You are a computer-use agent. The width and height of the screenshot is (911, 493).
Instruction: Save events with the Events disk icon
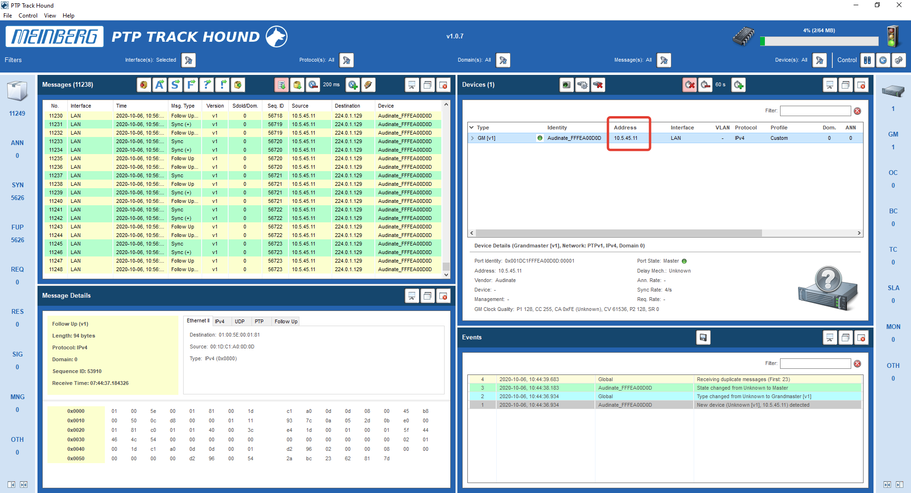[703, 338]
